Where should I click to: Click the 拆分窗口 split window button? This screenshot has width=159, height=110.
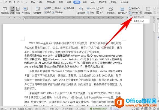(134, 13)
